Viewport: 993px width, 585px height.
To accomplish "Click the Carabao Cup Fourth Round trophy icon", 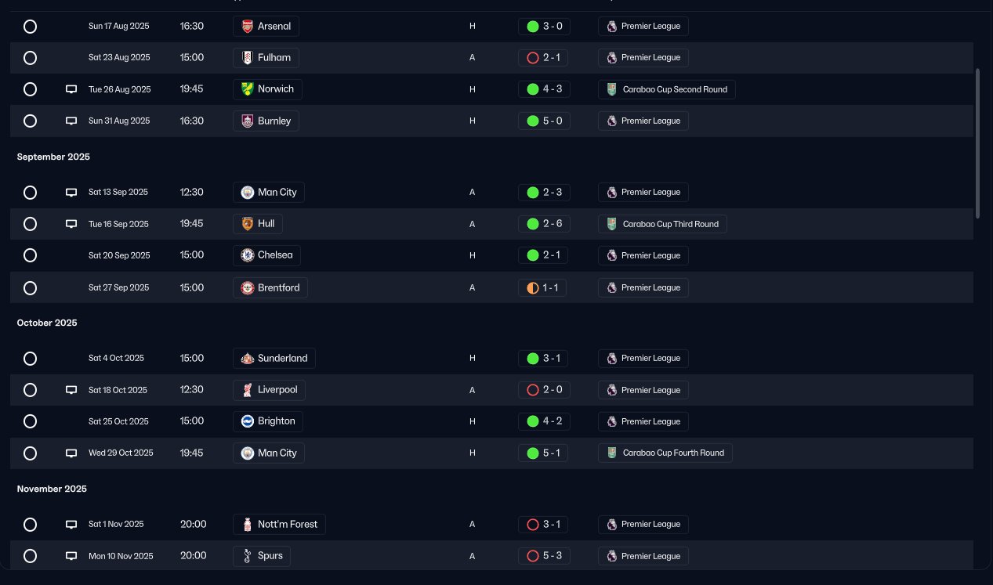I will [612, 453].
